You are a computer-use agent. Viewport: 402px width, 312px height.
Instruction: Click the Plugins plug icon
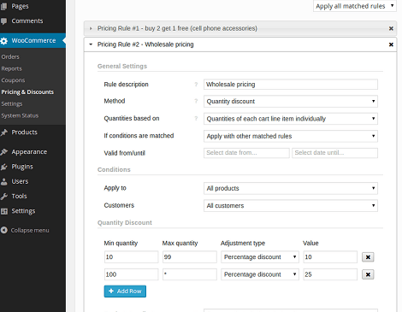pos(3,167)
